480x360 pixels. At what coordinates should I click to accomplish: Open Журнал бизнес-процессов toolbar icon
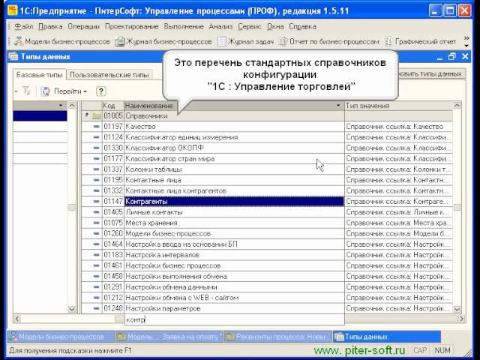(120, 41)
